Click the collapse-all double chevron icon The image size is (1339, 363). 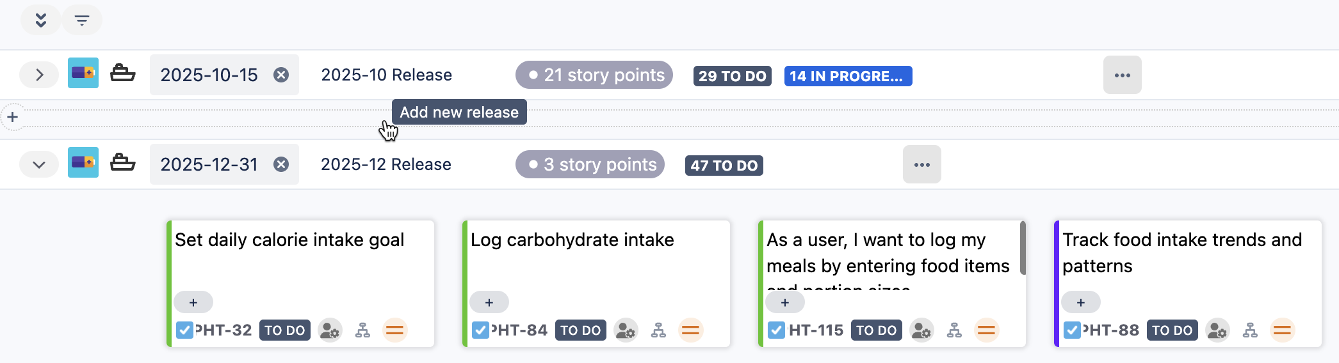pos(40,20)
